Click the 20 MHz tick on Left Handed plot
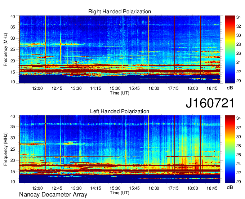 coord(13,160)
